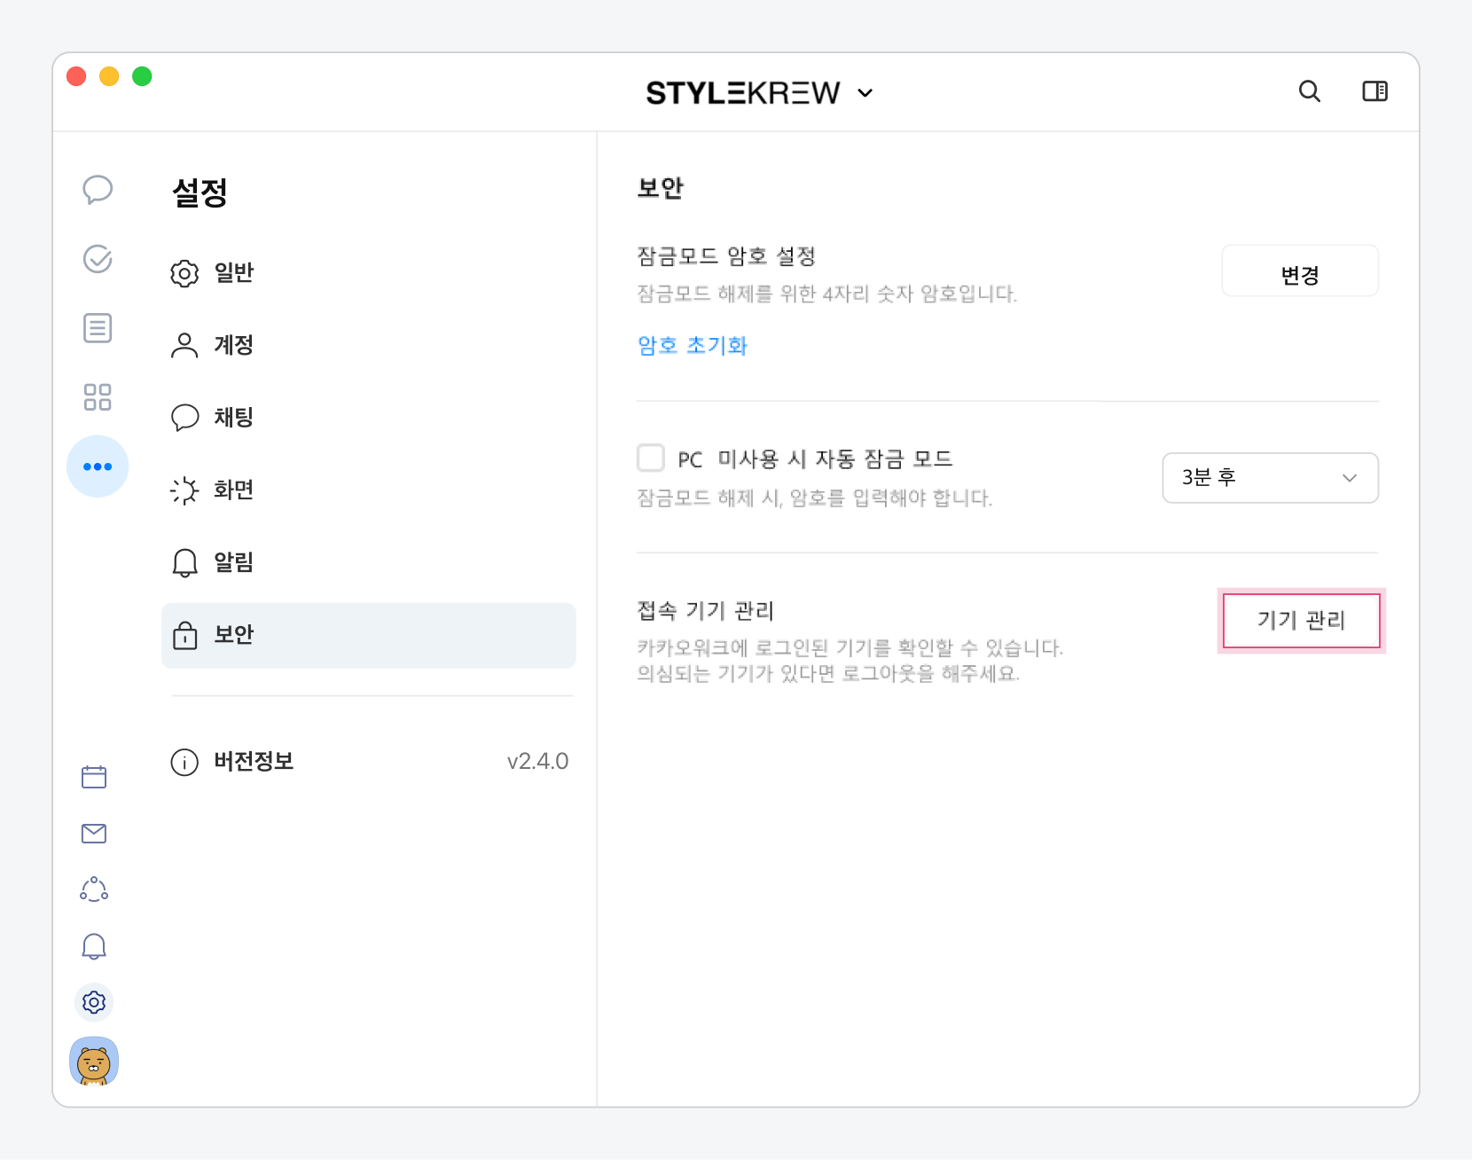Click the 암호 초기화 link
Viewport: 1472px width, 1160px height.
[x=693, y=346]
